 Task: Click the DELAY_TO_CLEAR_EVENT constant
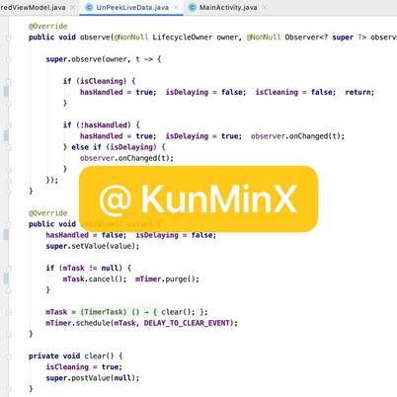[187, 323]
